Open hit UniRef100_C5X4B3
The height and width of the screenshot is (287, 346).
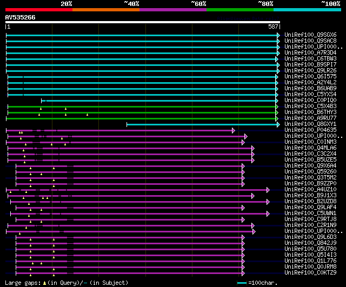310,106
